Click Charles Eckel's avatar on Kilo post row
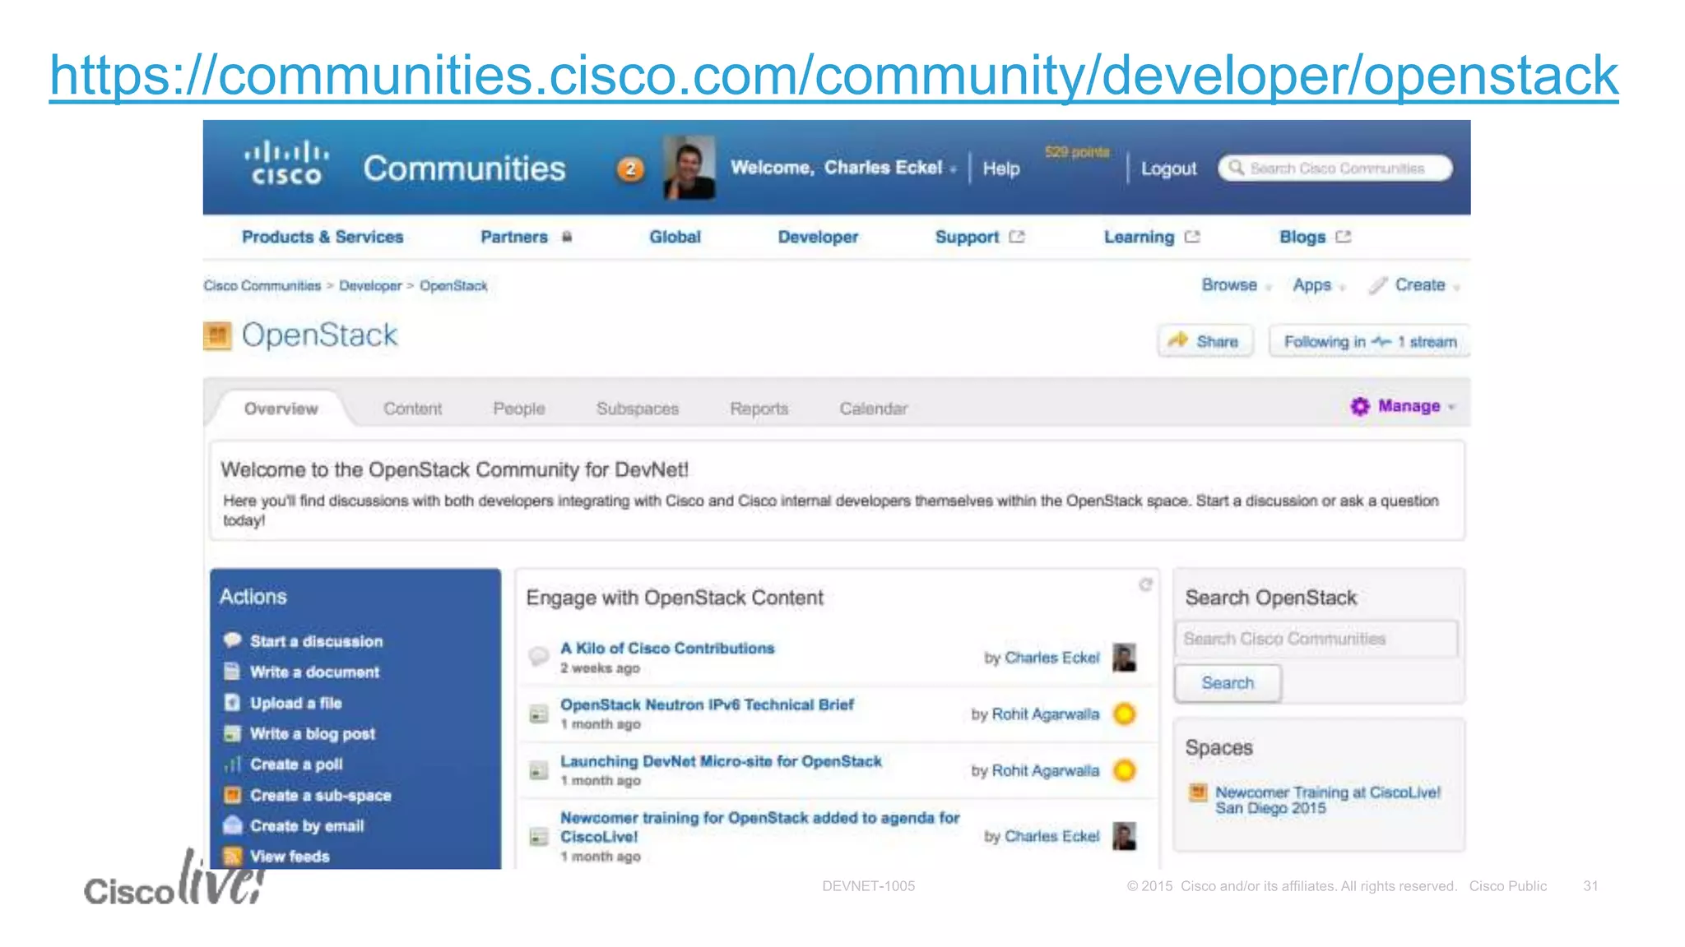The height and width of the screenshot is (947, 1685). [1125, 657]
